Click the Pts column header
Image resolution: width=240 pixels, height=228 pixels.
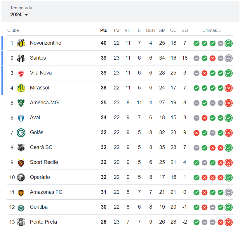coord(104,30)
